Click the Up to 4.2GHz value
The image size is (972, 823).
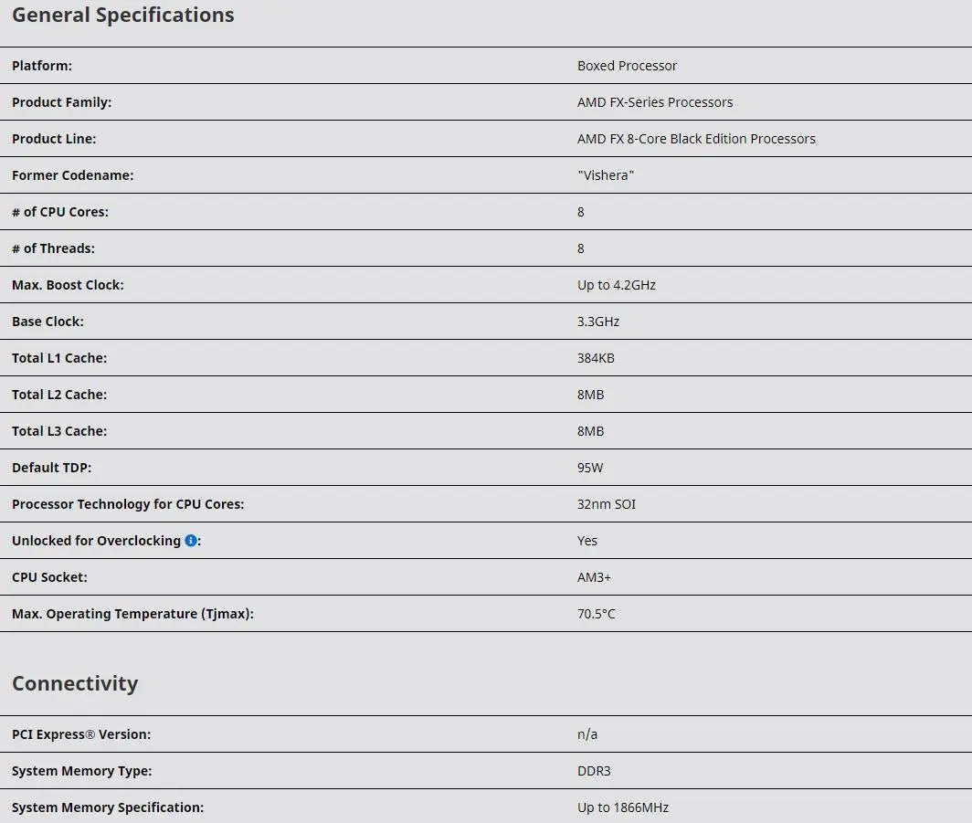coord(617,285)
